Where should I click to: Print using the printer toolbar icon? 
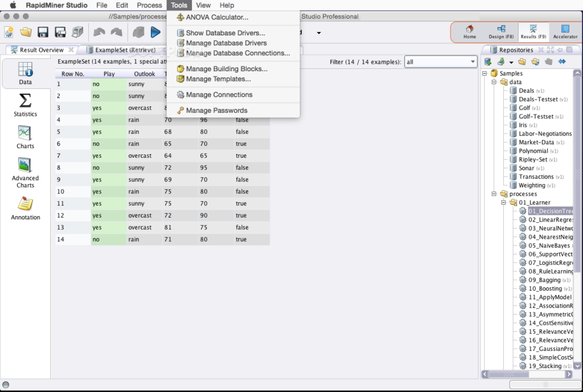[77, 32]
